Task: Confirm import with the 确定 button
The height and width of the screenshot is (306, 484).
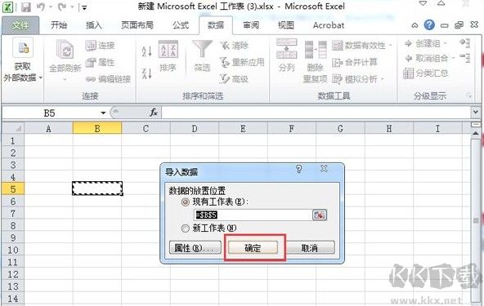Action: click(x=253, y=248)
